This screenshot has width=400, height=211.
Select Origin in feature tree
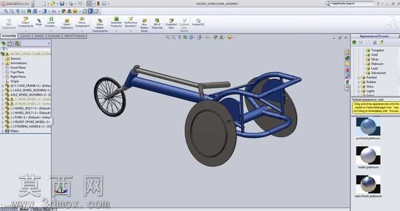[x=15, y=81]
